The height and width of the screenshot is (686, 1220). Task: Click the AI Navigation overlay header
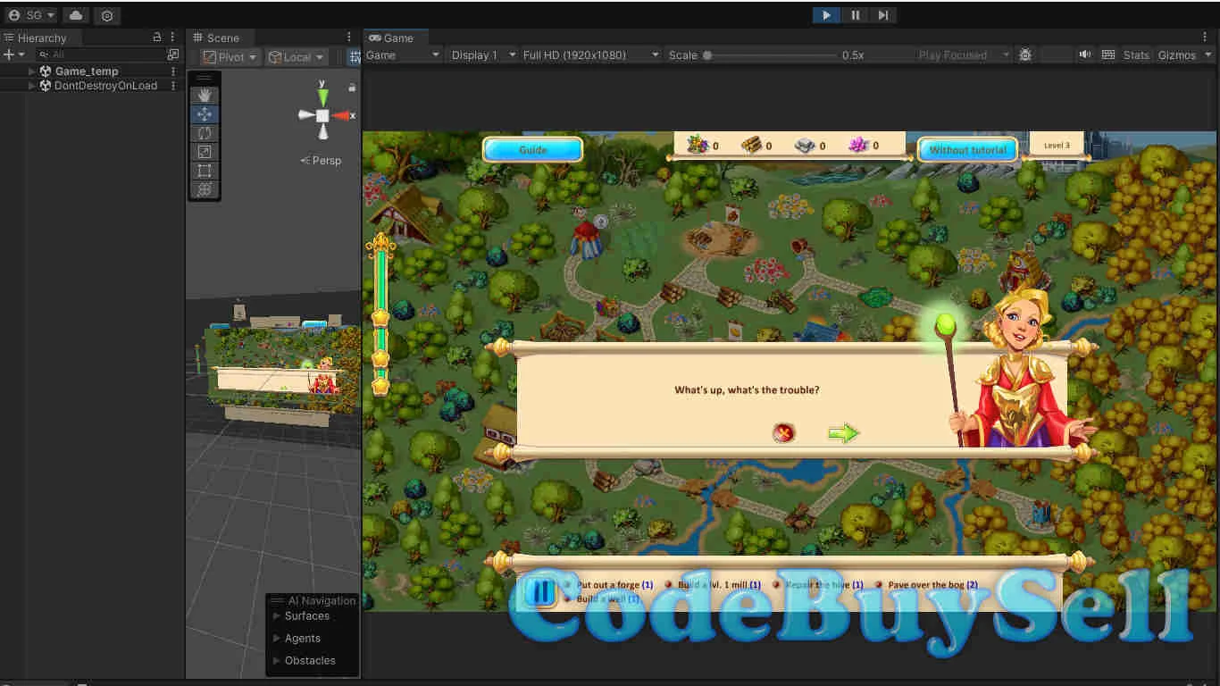pyautogui.click(x=313, y=600)
